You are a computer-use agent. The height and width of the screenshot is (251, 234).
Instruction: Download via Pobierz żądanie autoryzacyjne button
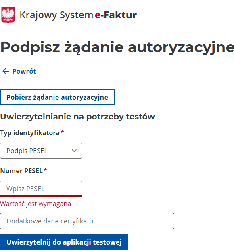tap(57, 97)
